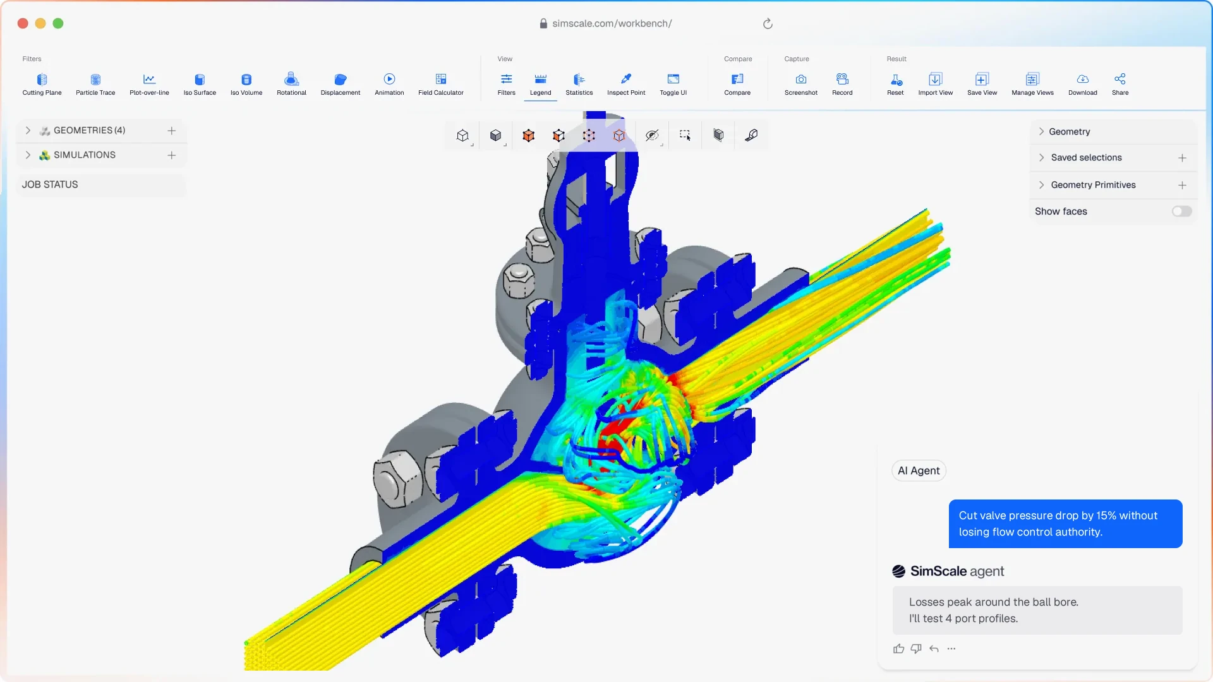Share the project results
This screenshot has height=682, width=1213.
(1120, 84)
